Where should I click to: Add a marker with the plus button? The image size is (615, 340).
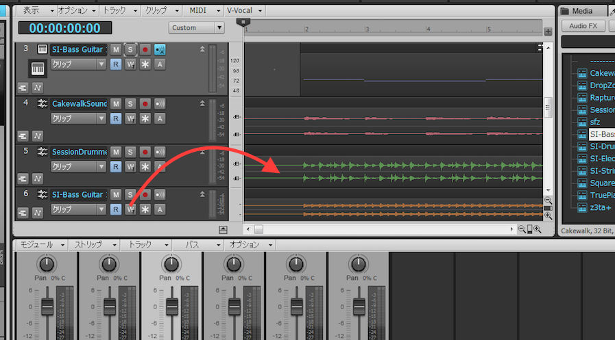(548, 31)
